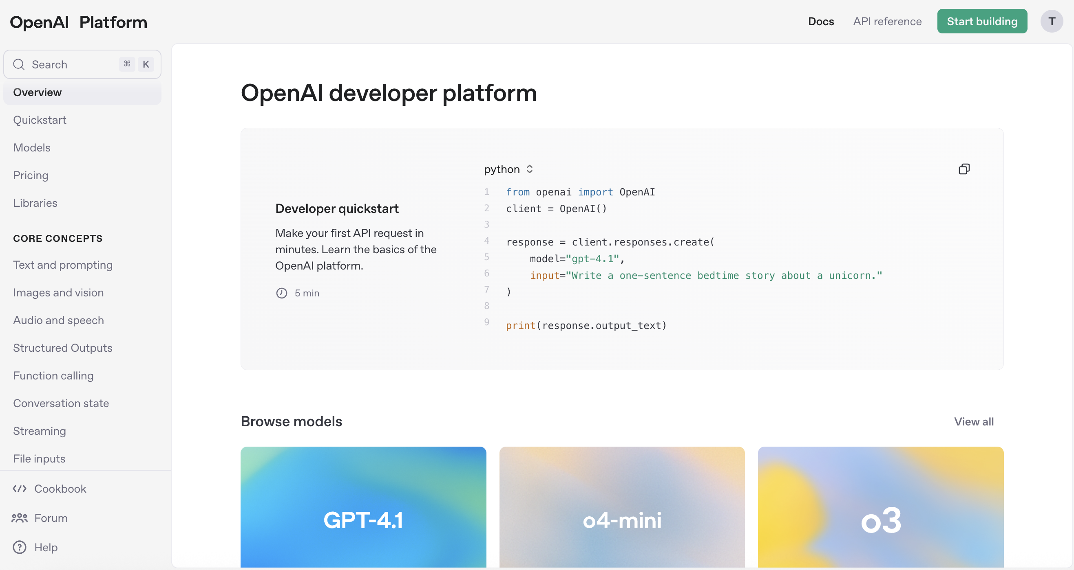Click the OpenAI logo text
This screenshot has width=1074, height=570.
(x=39, y=22)
